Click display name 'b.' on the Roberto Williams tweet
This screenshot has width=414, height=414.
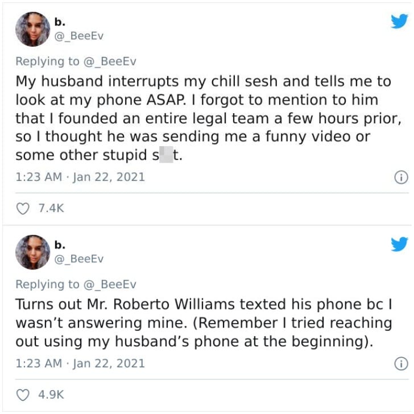[x=60, y=245]
